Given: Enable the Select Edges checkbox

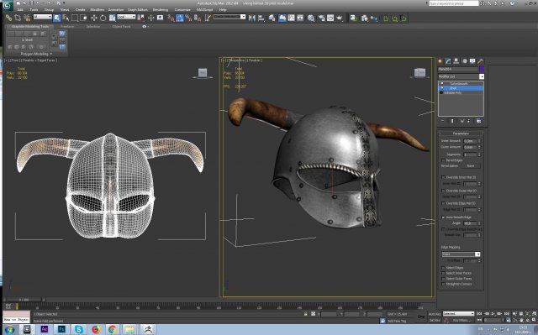Looking at the screenshot, I should tap(443, 268).
